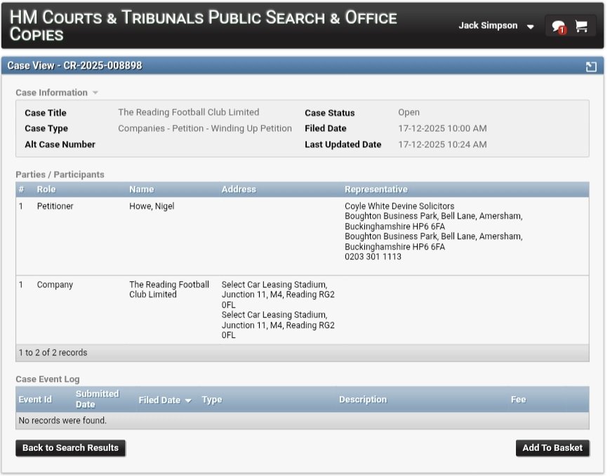Click the Description column header

click(x=363, y=400)
